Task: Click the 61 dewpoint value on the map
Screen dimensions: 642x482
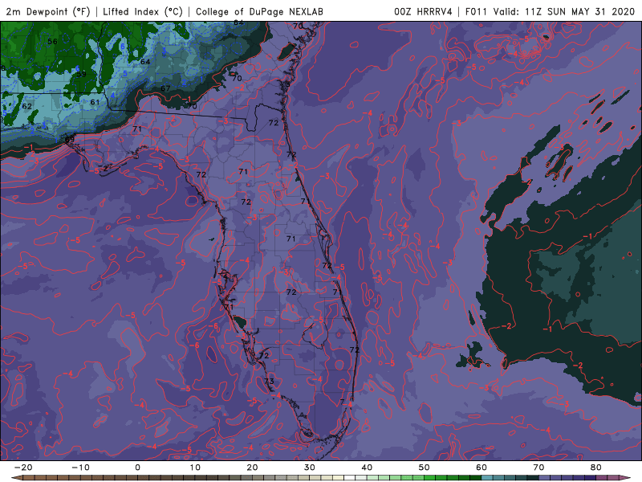Action: pyautogui.click(x=95, y=102)
